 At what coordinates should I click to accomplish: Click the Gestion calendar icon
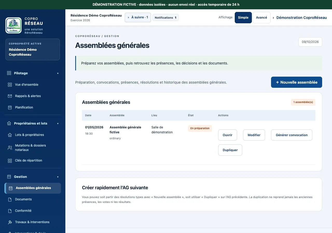pyautogui.click(x=9, y=177)
